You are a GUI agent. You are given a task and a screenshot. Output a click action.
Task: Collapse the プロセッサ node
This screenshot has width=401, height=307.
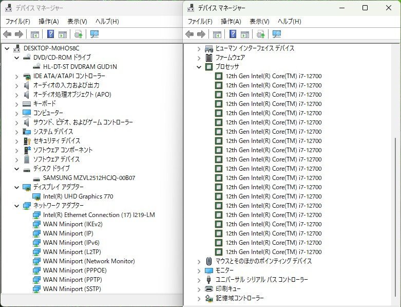coord(199,67)
